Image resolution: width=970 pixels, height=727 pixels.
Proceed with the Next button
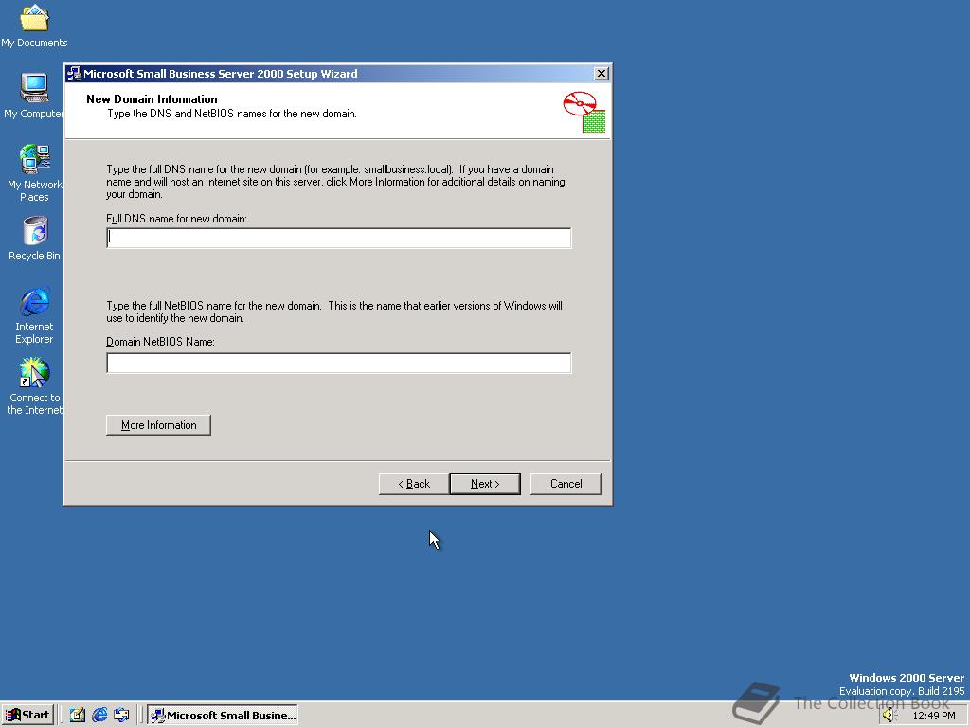tap(485, 484)
